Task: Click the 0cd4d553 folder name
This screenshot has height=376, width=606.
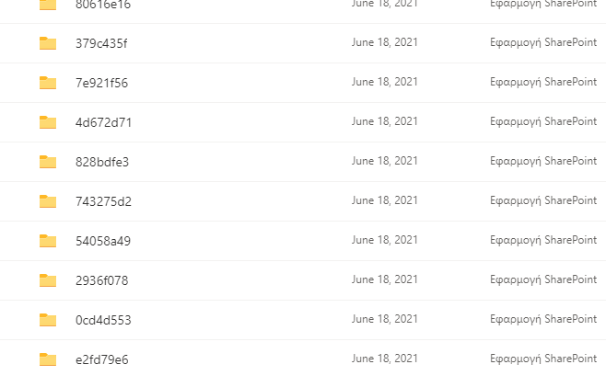Action: (x=103, y=320)
